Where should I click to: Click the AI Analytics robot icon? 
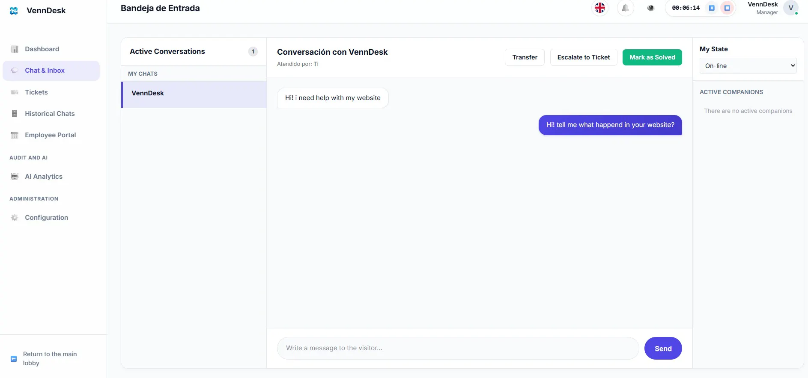pyautogui.click(x=15, y=177)
